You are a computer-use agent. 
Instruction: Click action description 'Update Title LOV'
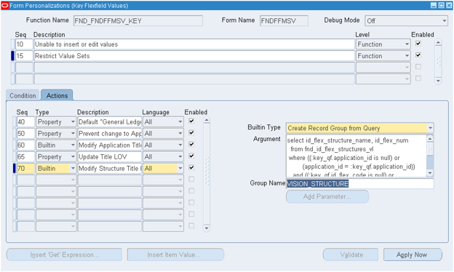(x=109, y=157)
